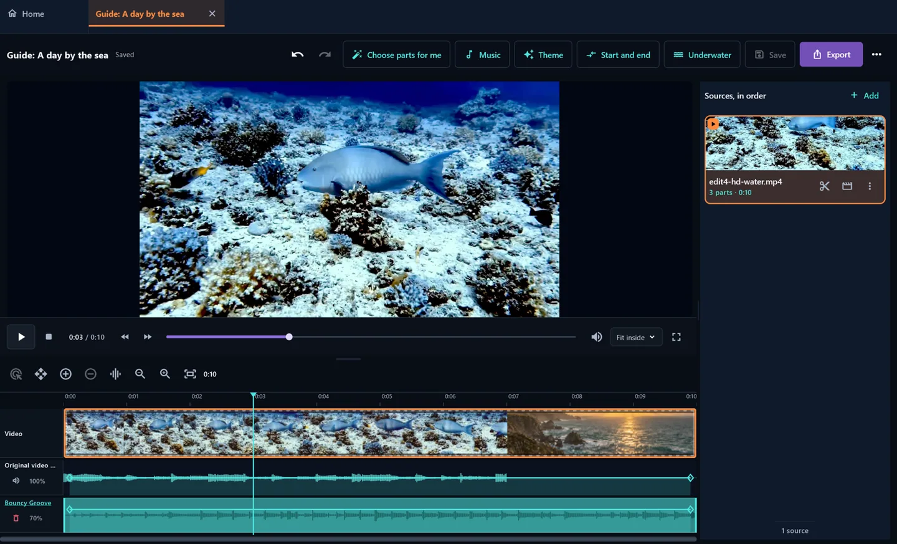
Task: Zoom in the timeline with magnifier
Action: tap(165, 374)
